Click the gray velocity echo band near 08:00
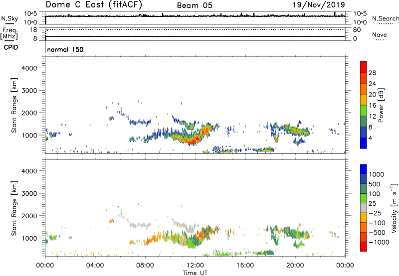Viewport: 399px width, 276px height. pos(140,225)
